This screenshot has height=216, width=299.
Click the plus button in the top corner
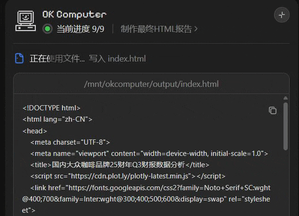[282, 15]
